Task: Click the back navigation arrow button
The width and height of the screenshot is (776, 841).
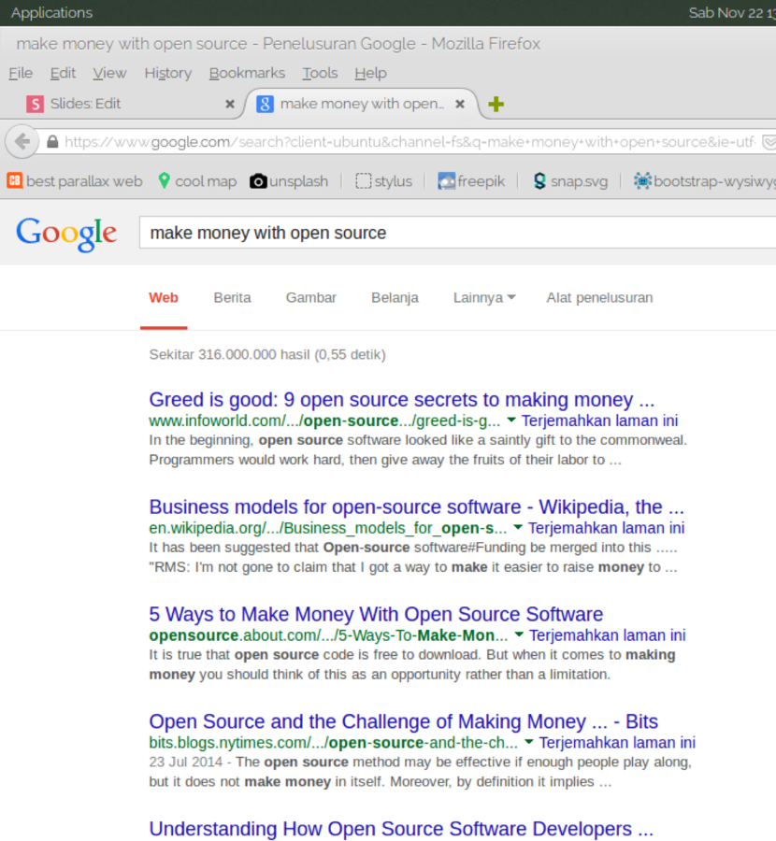Action: pos(22,142)
